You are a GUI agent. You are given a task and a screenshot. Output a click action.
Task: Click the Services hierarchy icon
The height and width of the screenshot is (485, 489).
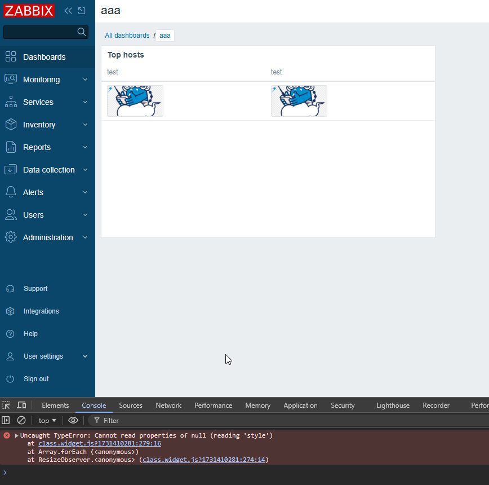(11, 102)
